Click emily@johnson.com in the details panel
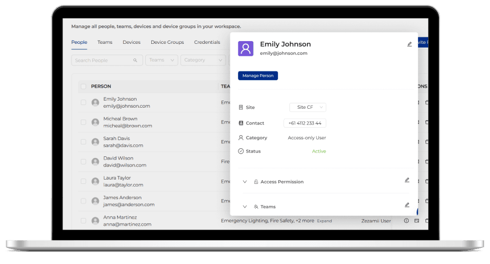This screenshot has width=490, height=264. point(283,54)
